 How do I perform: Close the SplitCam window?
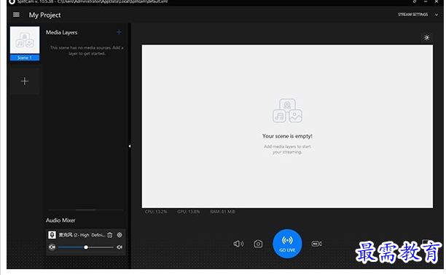tap(437, 1)
